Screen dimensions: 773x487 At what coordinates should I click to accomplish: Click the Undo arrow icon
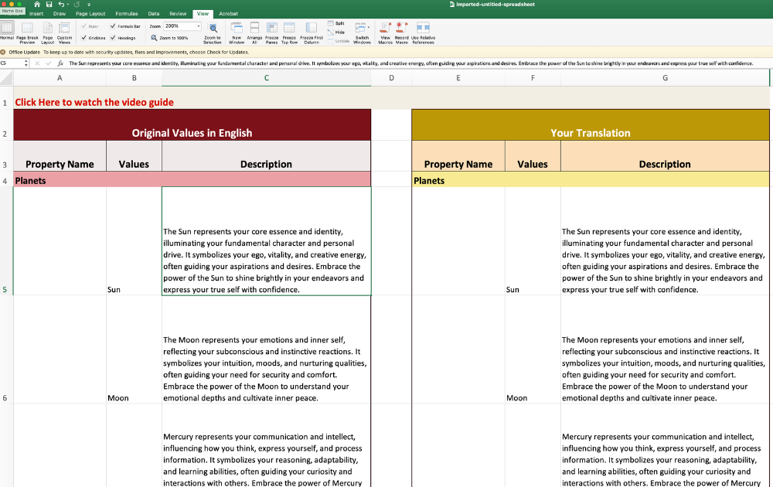pyautogui.click(x=60, y=5)
